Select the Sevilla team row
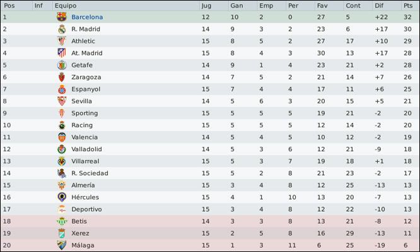Image resolution: width=420 pixels, height=252 pixels. pos(210,101)
